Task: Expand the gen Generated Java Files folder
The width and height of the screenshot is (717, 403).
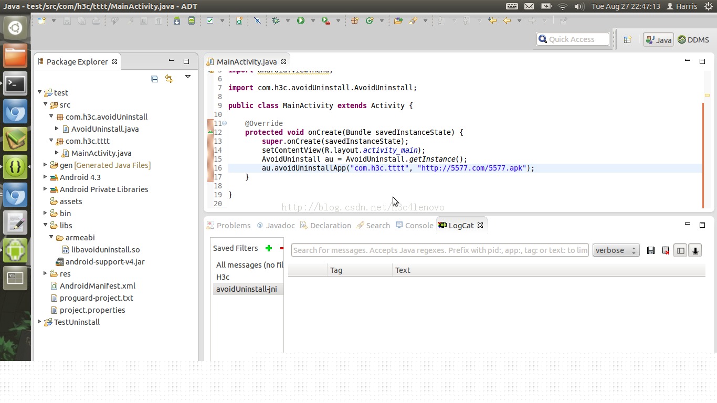Action: point(45,165)
